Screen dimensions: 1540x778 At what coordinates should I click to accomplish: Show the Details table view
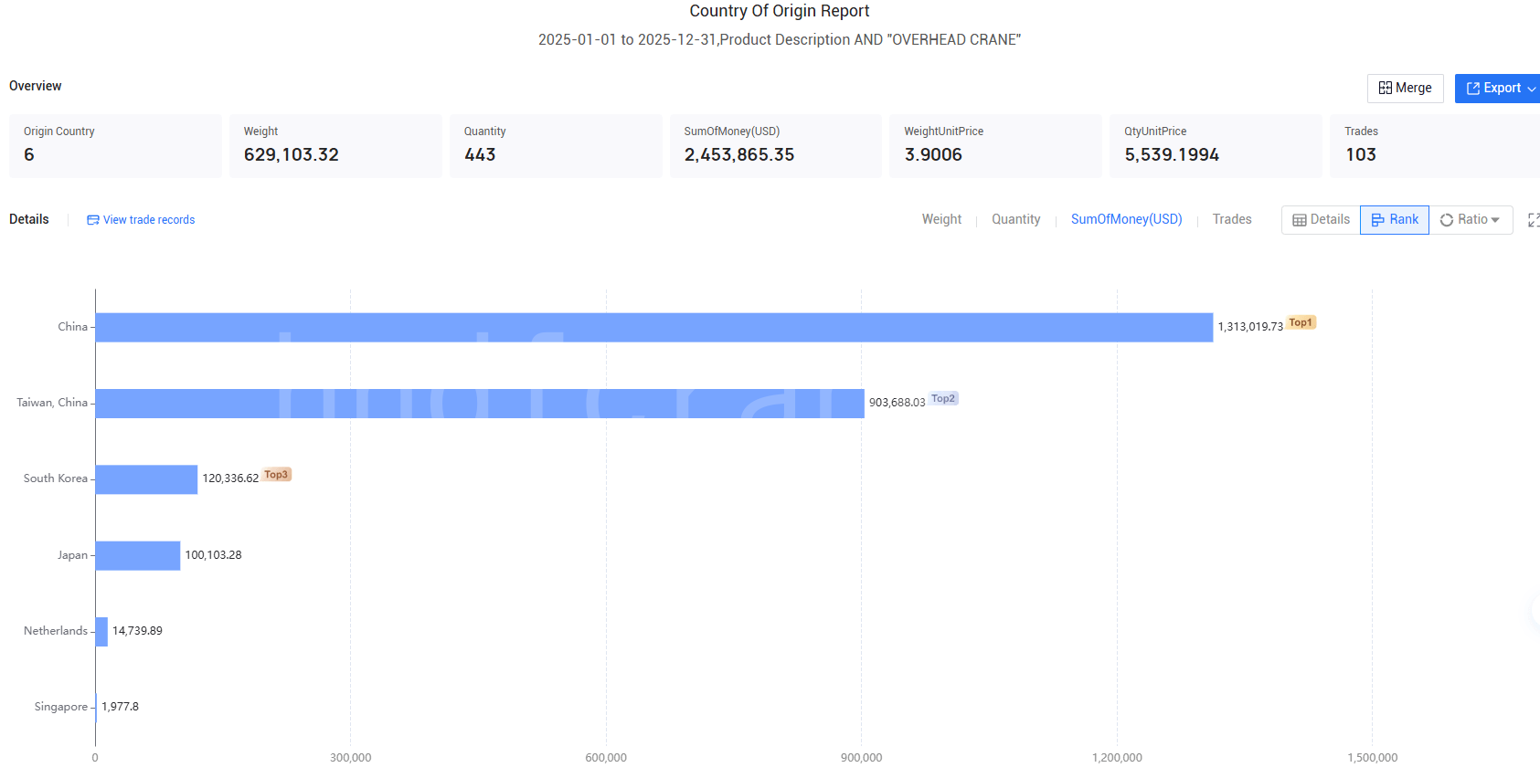pos(1321,220)
